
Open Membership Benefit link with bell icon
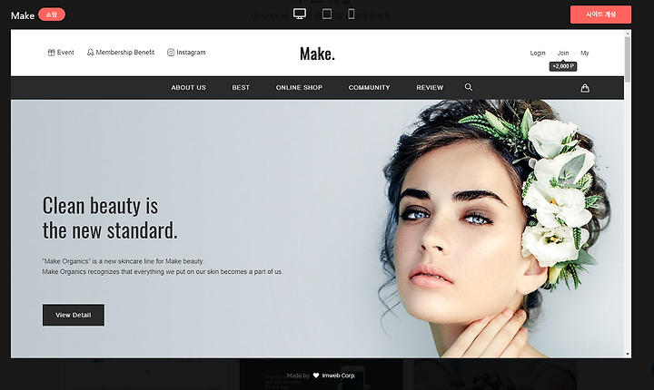[x=121, y=53]
